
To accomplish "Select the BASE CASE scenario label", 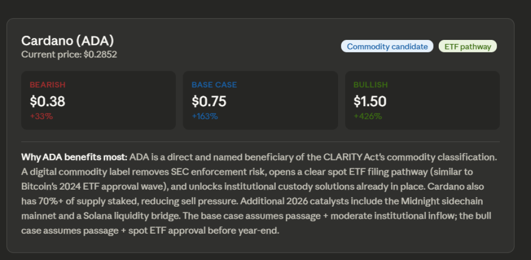I will coord(214,85).
